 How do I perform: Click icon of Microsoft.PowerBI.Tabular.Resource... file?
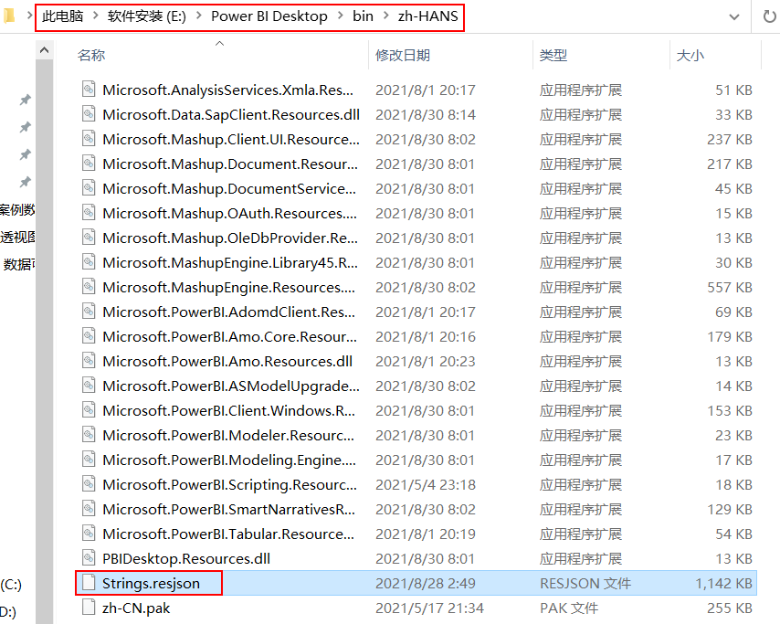point(89,534)
